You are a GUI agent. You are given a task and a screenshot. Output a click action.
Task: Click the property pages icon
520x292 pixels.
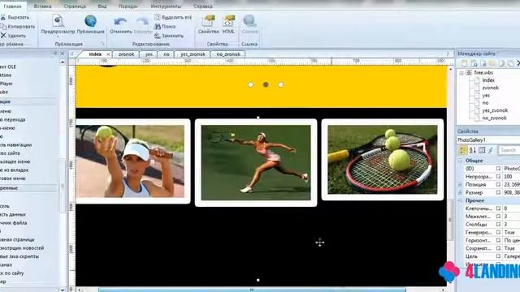pos(482,150)
